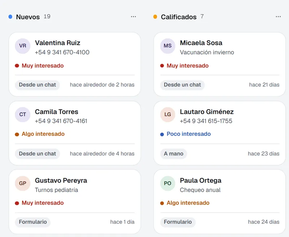Click Muy interesado on Gustavo Pereyra card

click(43, 203)
